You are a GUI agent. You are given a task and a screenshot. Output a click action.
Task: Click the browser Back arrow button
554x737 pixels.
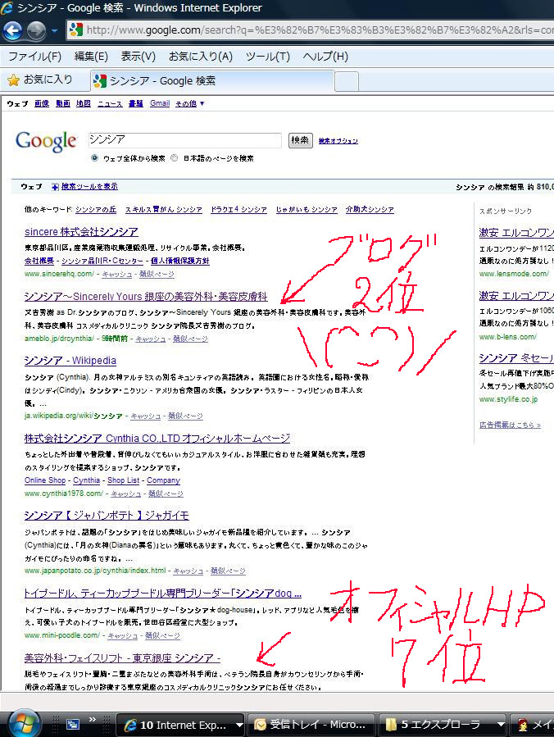coord(12,30)
